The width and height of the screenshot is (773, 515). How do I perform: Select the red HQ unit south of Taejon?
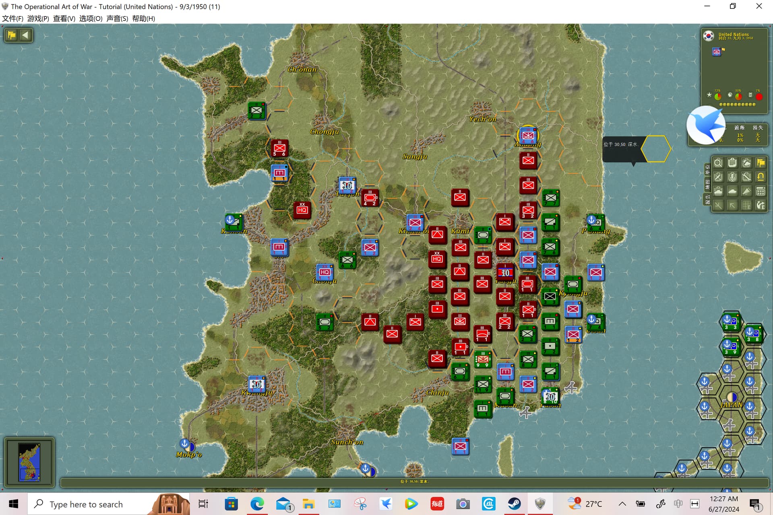tap(302, 210)
